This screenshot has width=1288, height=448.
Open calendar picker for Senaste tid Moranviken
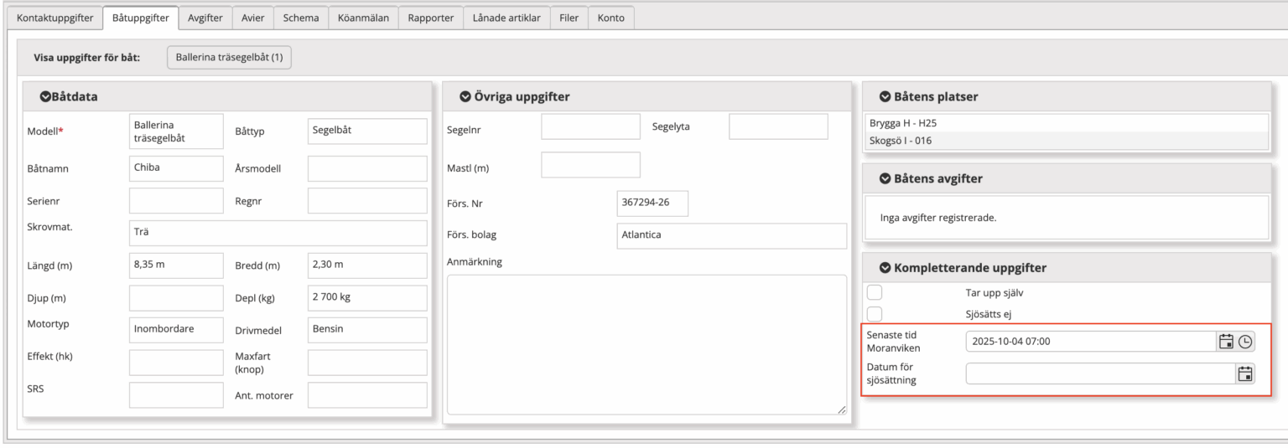(x=1226, y=342)
